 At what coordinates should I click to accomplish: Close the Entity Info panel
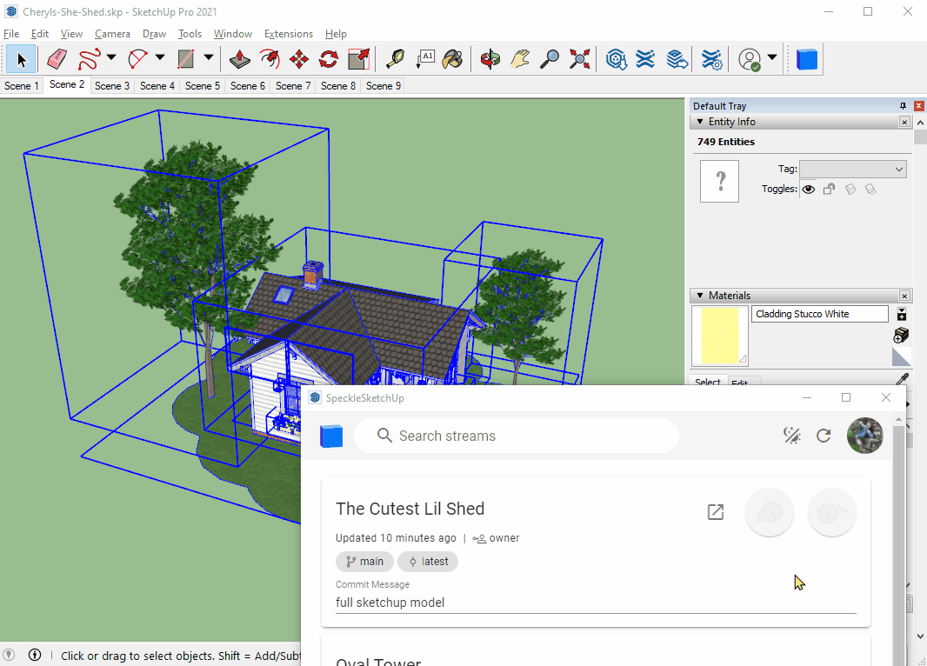(x=904, y=122)
